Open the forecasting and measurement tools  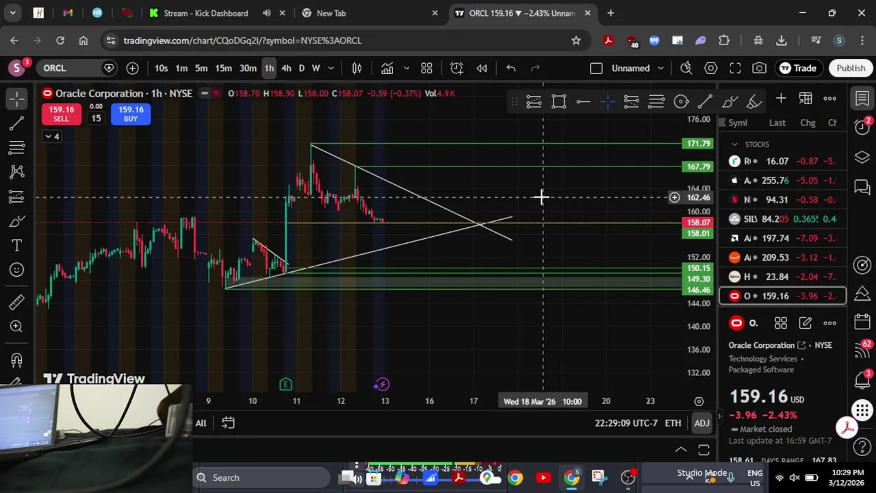[17, 197]
